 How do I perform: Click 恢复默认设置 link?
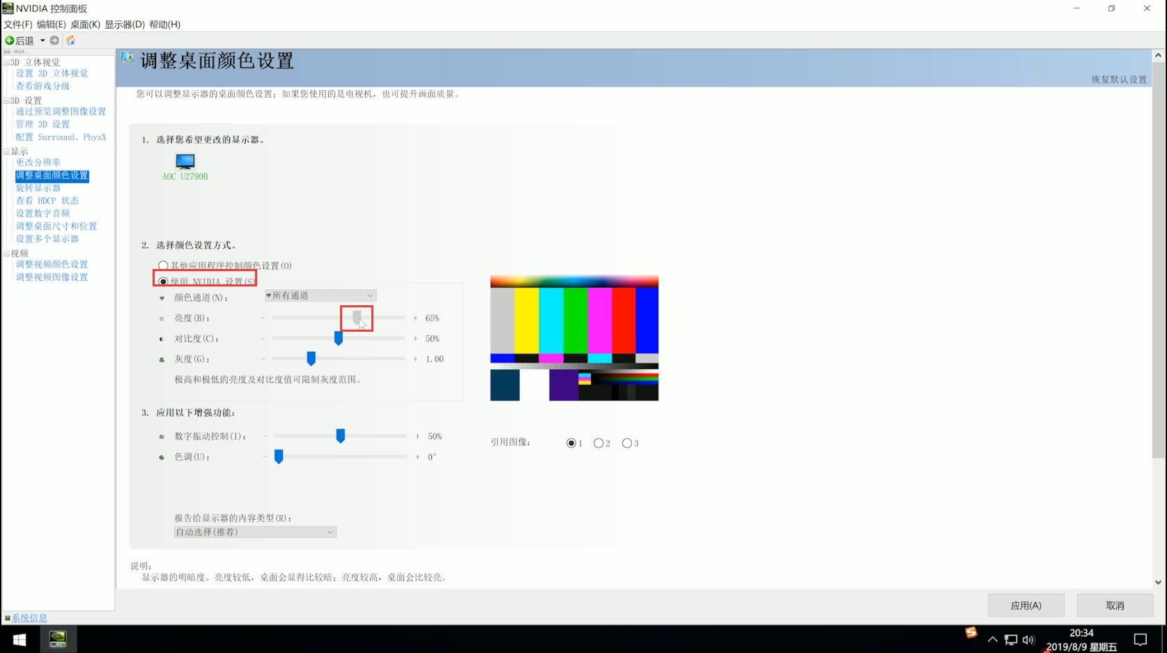pyautogui.click(x=1119, y=79)
